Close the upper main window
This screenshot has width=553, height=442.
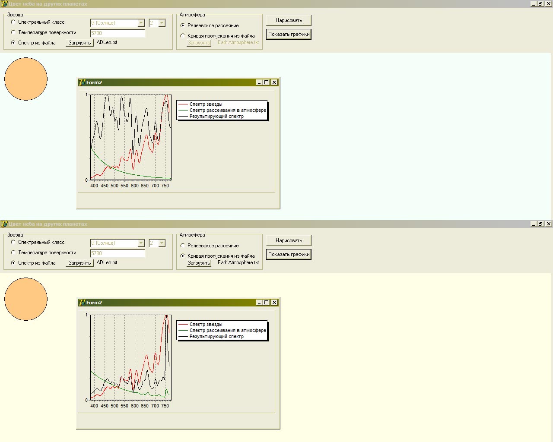[x=549, y=4]
